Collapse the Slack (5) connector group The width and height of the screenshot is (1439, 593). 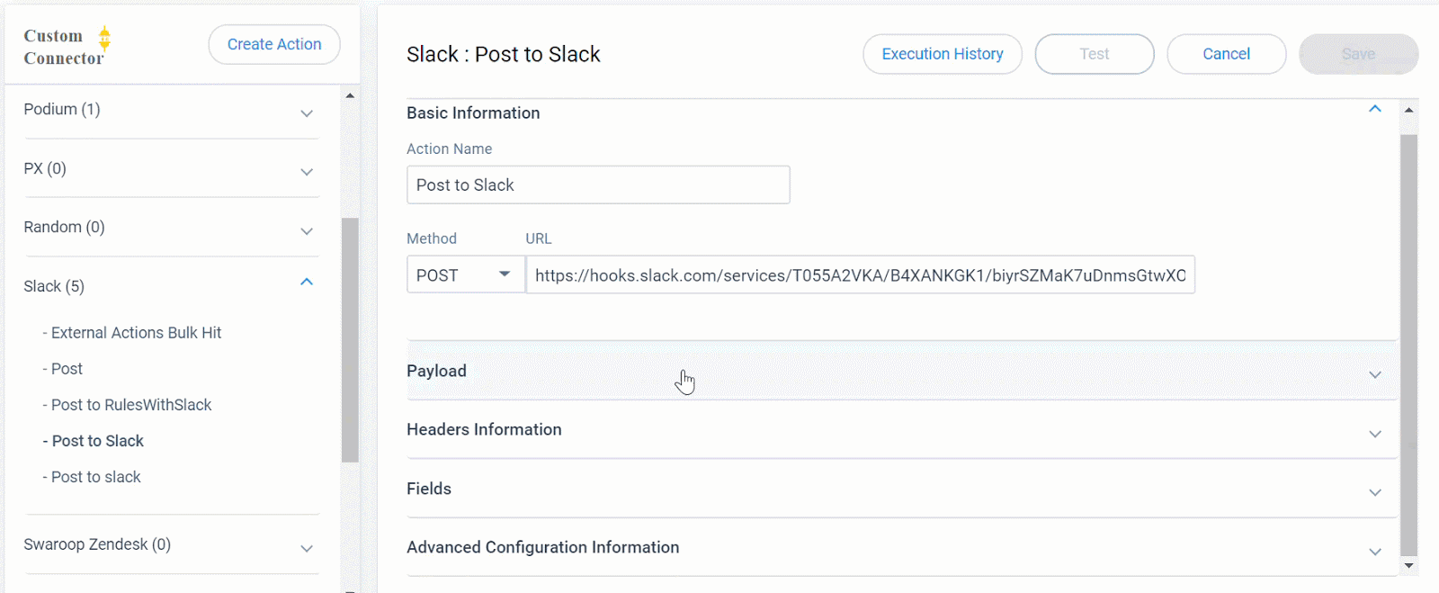click(x=307, y=282)
